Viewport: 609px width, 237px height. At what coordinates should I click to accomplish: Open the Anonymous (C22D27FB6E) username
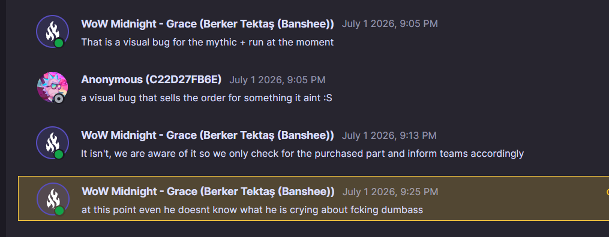[151, 80]
